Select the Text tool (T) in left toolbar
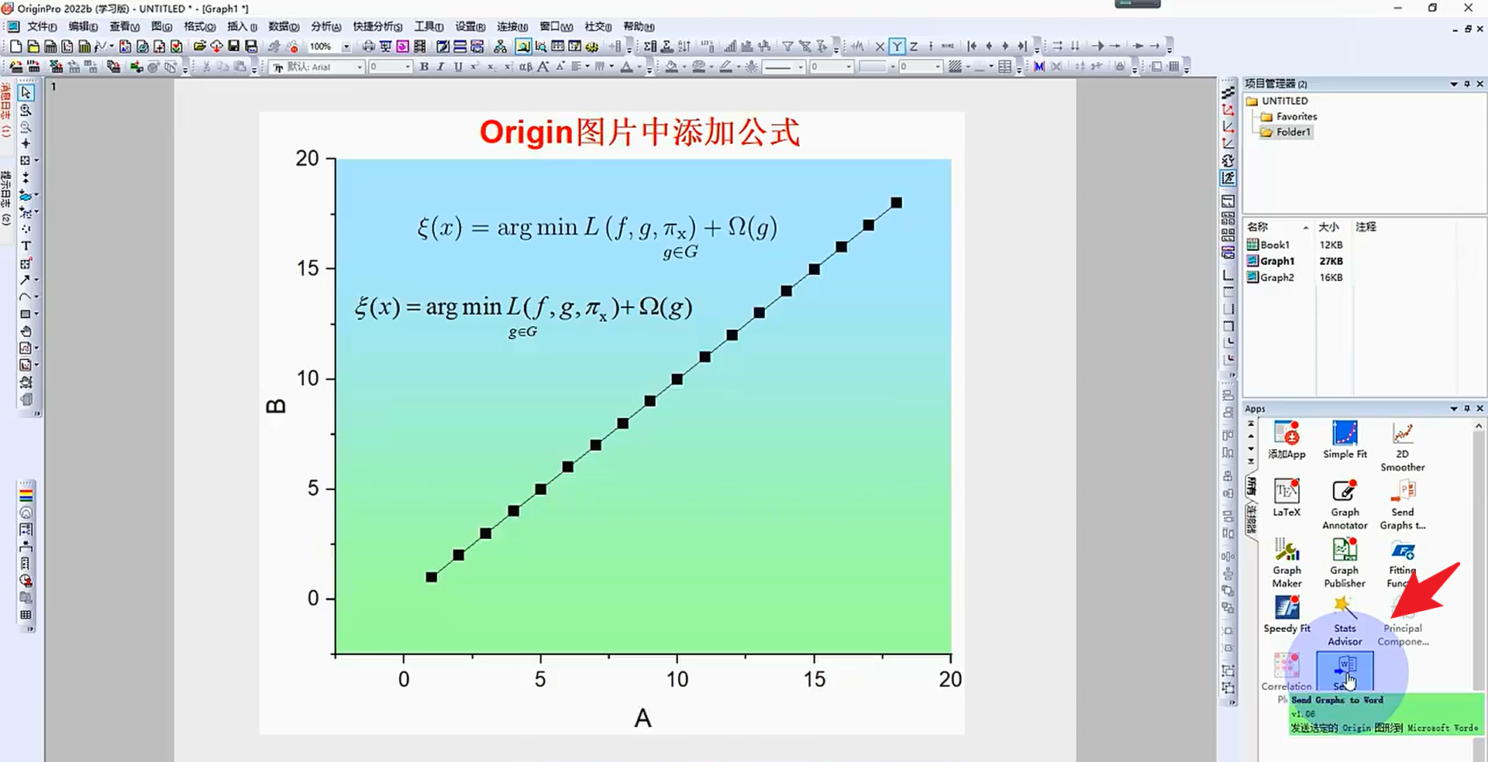1488x762 pixels. (x=26, y=246)
